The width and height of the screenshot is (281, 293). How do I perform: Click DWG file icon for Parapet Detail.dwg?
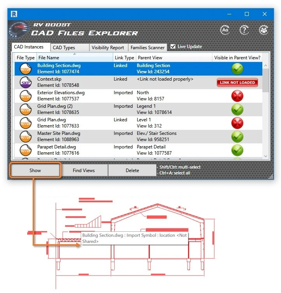(x=26, y=150)
